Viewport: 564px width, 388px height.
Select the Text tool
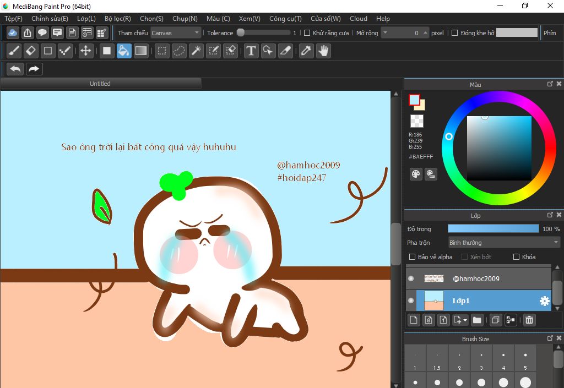coord(251,51)
